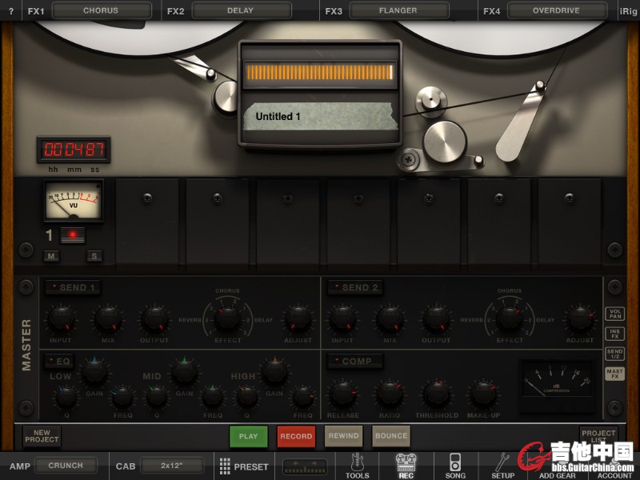Click the EQ MID GAIN knob
The image size is (640, 480).
[185, 372]
